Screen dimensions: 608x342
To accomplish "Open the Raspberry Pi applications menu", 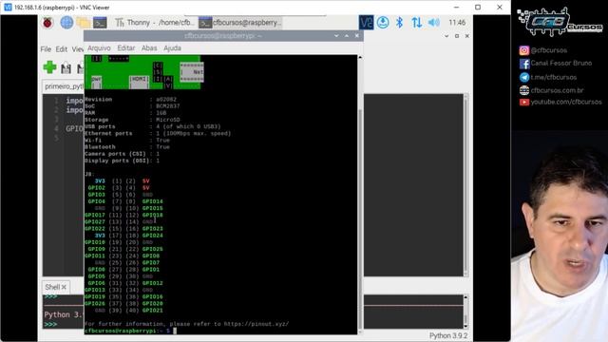I will tap(47, 23).
